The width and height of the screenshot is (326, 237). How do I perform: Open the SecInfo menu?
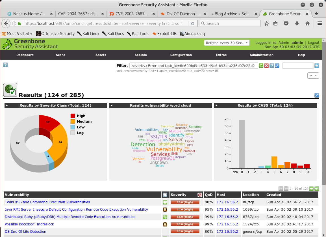141,55
